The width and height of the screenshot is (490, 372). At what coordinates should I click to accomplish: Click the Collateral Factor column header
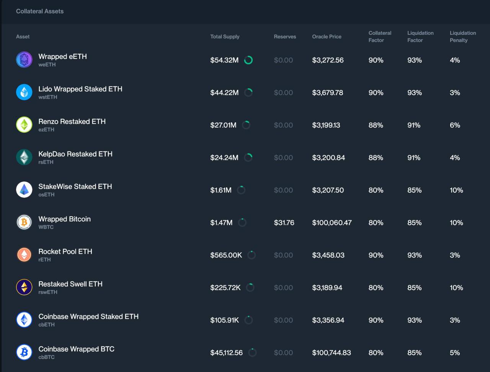click(380, 37)
